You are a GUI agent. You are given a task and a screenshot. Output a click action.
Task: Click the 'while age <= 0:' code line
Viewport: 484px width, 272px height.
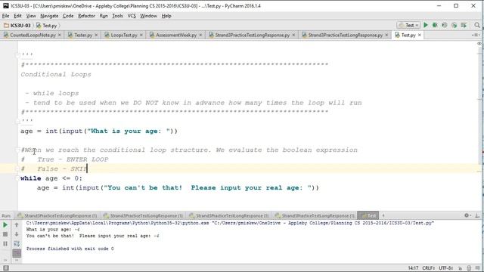click(x=51, y=178)
